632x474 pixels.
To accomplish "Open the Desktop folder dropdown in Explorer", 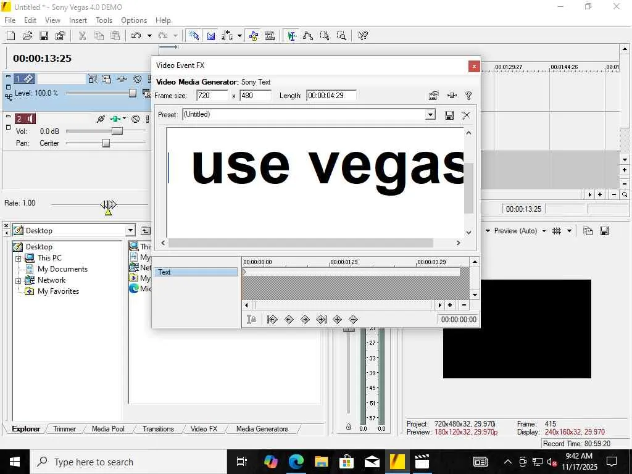I will pos(130,231).
